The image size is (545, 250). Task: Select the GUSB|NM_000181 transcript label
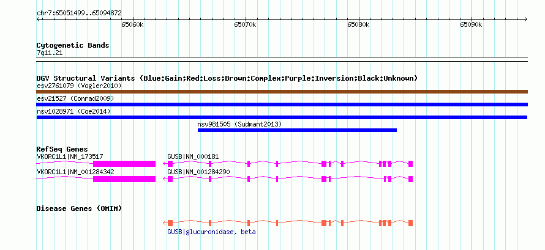(x=193, y=156)
